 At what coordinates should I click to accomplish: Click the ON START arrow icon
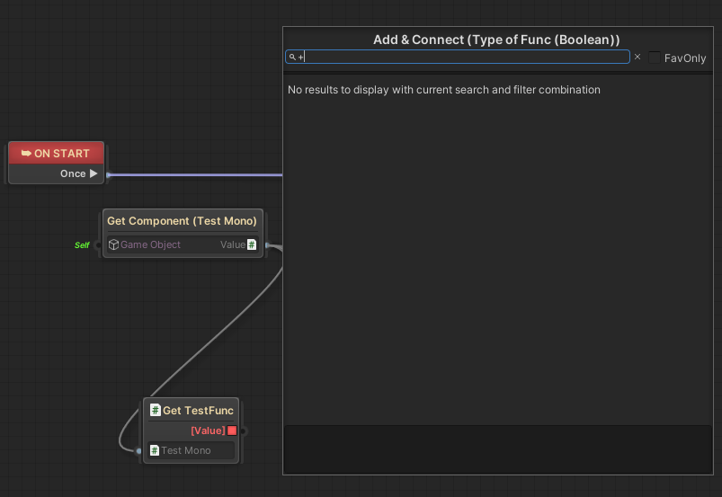26,153
